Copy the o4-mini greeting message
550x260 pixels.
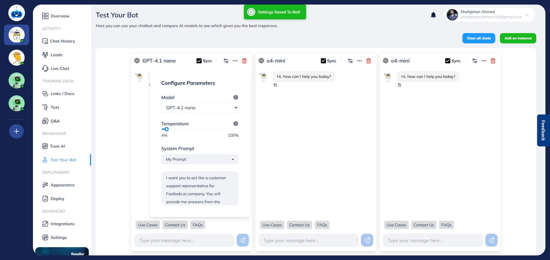click(x=275, y=85)
